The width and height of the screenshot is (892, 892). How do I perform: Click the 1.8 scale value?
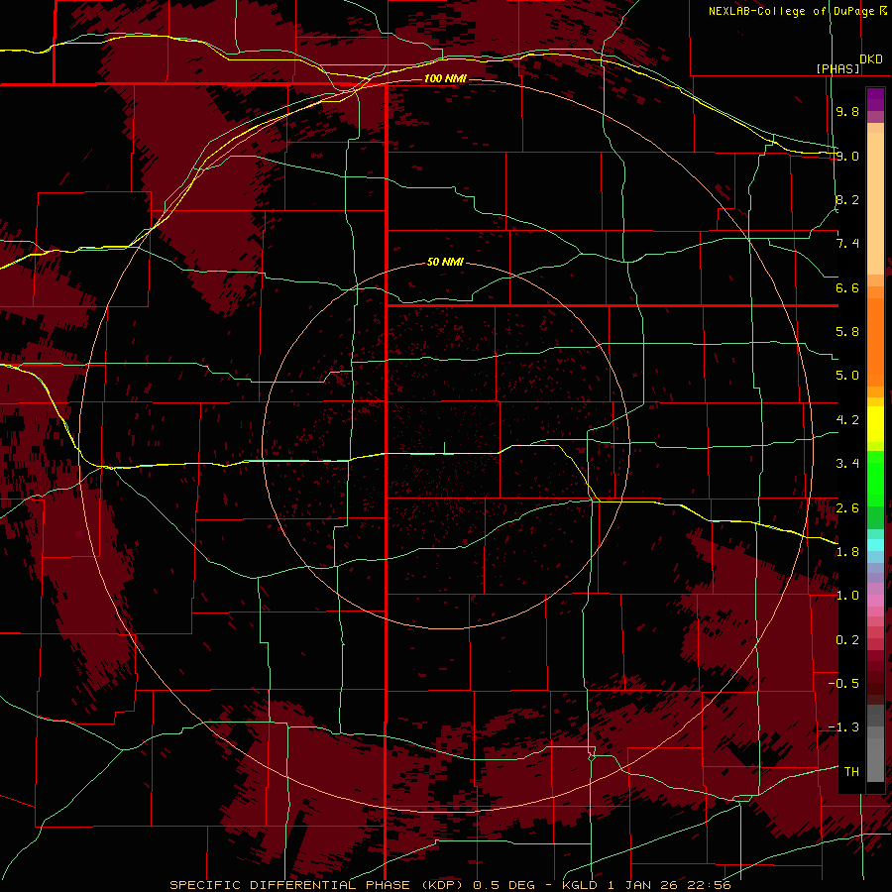(847, 552)
